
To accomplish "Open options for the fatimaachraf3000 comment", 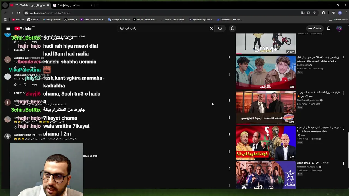I will (229, 75).
